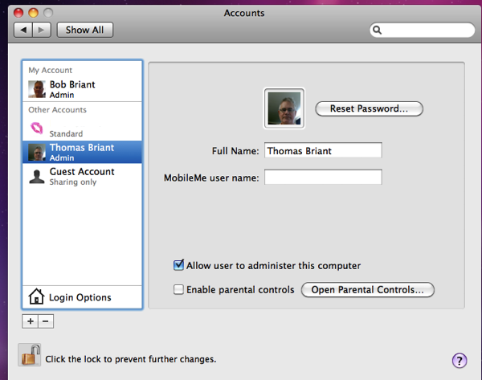
Task: Click the Guest Account silhouette icon
Action: tap(37, 177)
